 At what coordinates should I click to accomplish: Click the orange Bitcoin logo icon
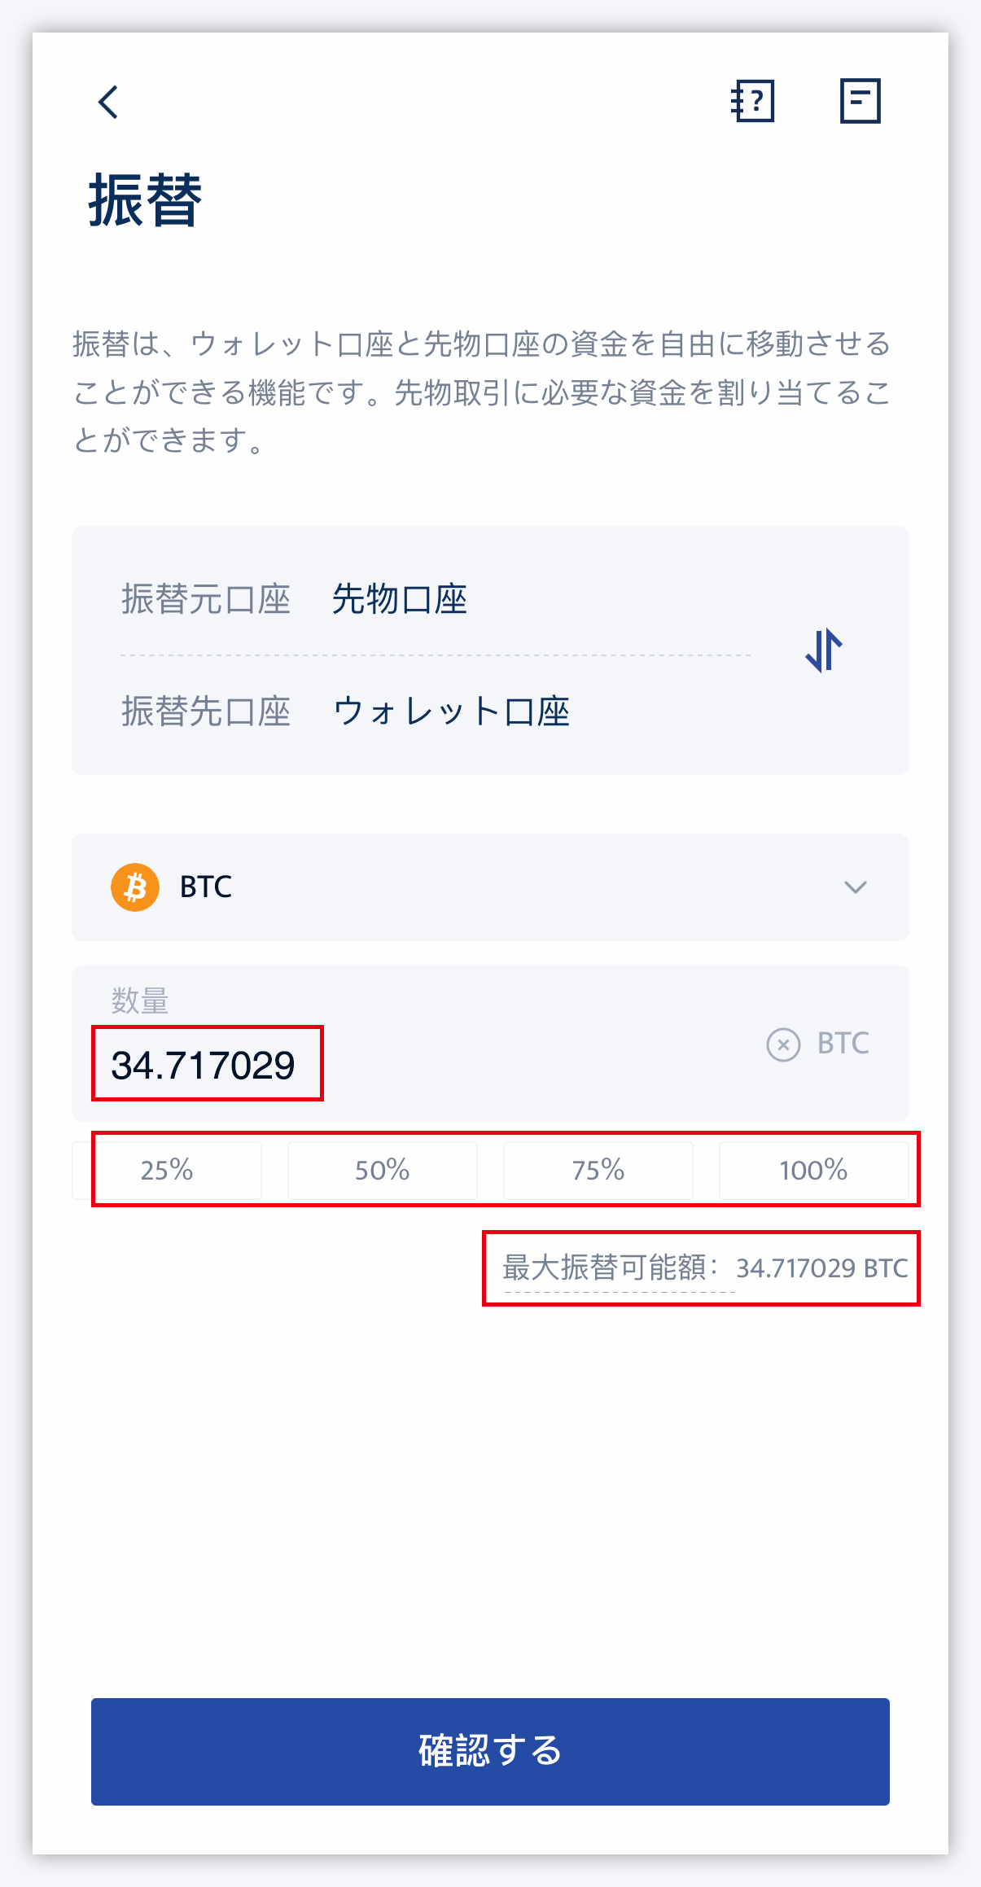pos(135,887)
